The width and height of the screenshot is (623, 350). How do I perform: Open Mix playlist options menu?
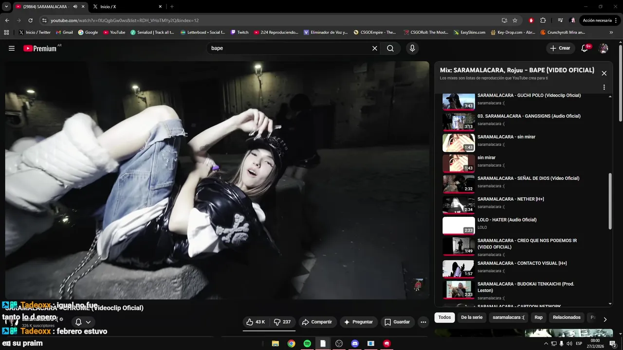pyautogui.click(x=604, y=87)
